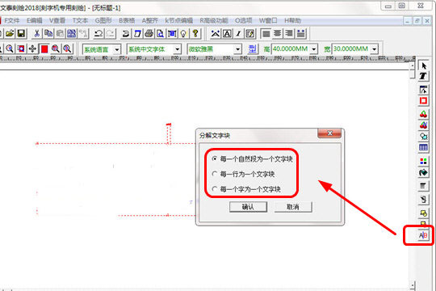Click the boxed letter A text icon
436x291 pixels.
[227, 34]
